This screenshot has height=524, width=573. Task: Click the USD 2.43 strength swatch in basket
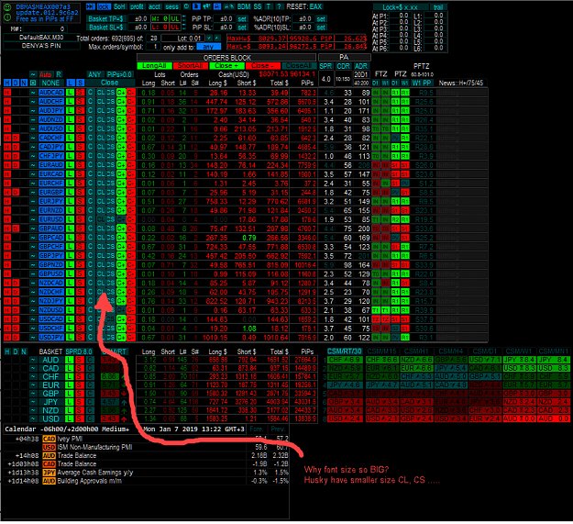pyautogui.click(x=109, y=418)
